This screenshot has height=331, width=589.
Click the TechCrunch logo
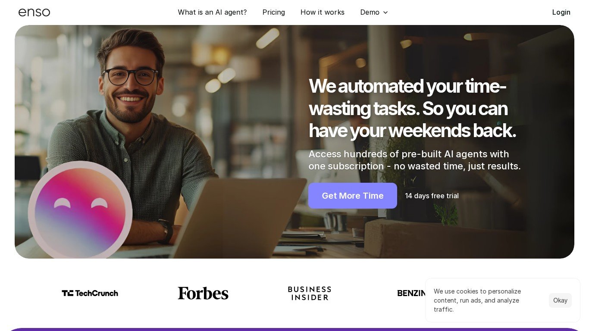tap(90, 293)
